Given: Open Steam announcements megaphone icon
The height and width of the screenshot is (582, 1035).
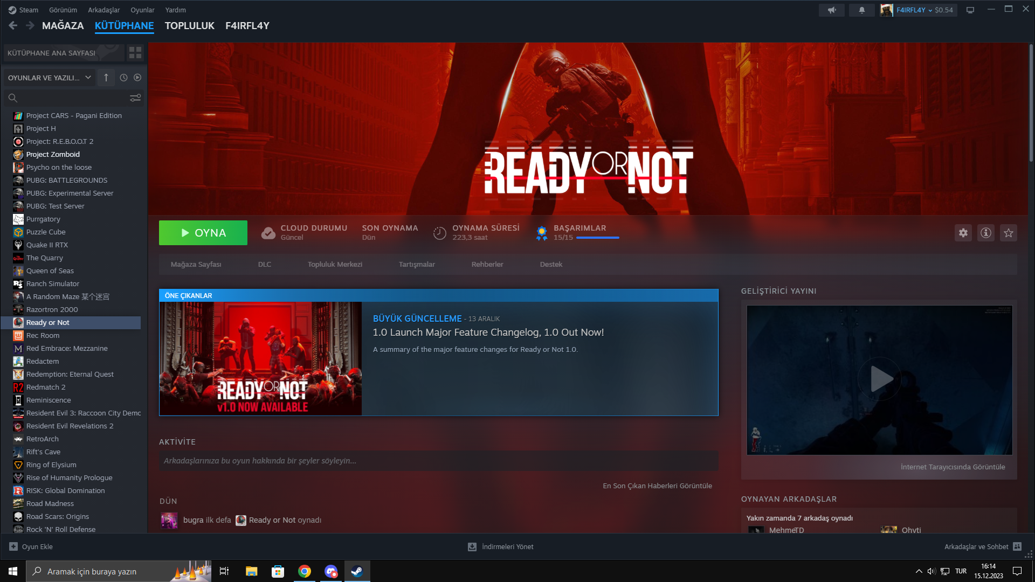Looking at the screenshot, I should (x=832, y=10).
